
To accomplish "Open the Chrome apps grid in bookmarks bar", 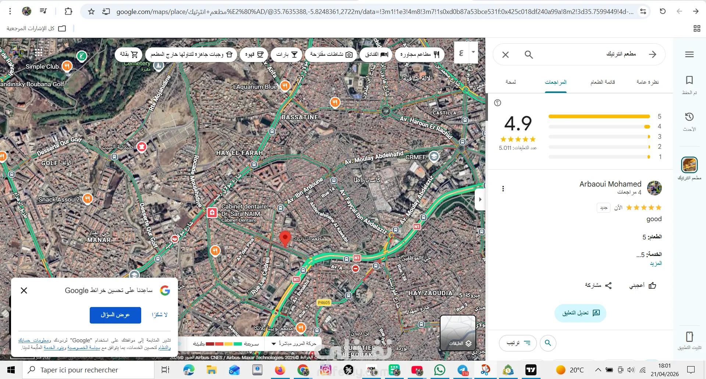I will coord(697,28).
